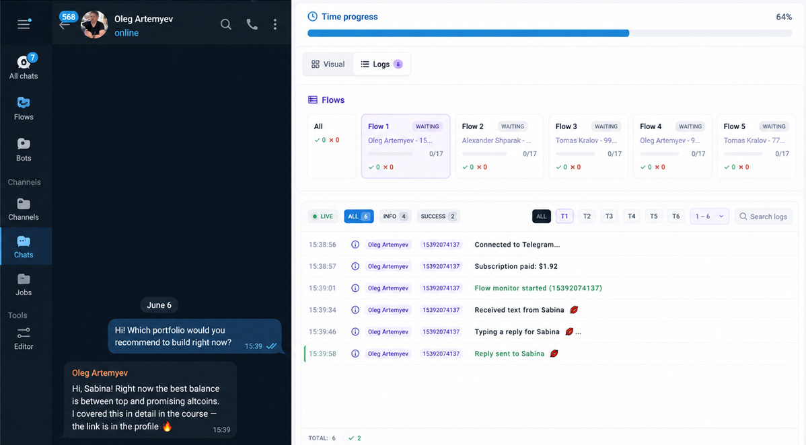Viewport: 806px width, 445px height.
Task: Select the All flows card
Action: click(332, 147)
